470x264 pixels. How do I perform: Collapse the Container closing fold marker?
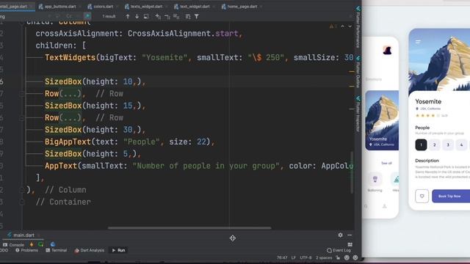click(21, 202)
